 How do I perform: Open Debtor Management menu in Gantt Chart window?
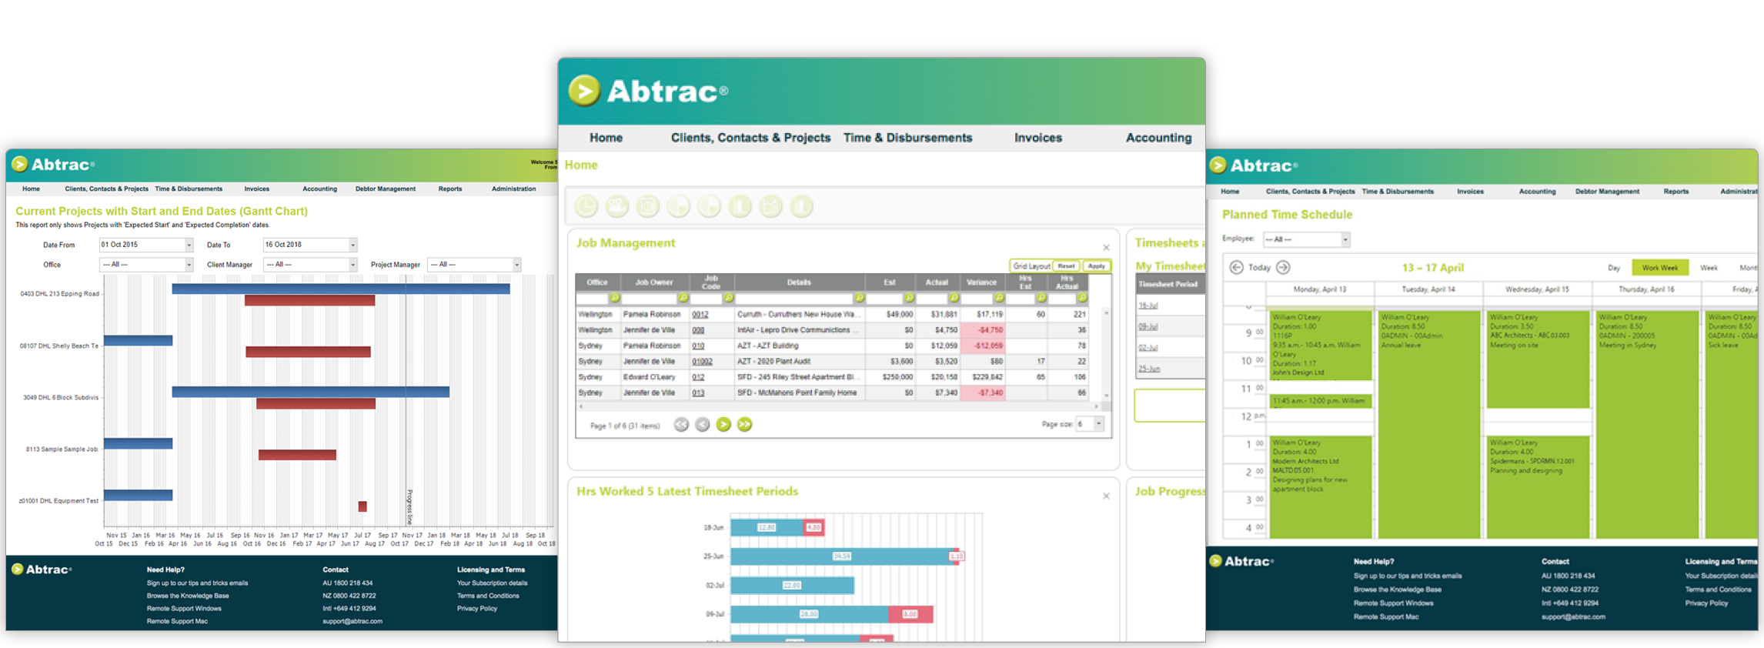coord(385,189)
